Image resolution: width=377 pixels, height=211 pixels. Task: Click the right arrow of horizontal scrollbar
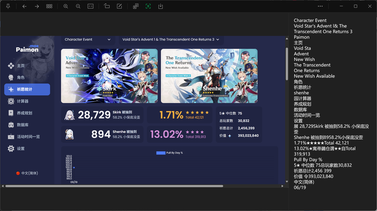(x=283, y=186)
